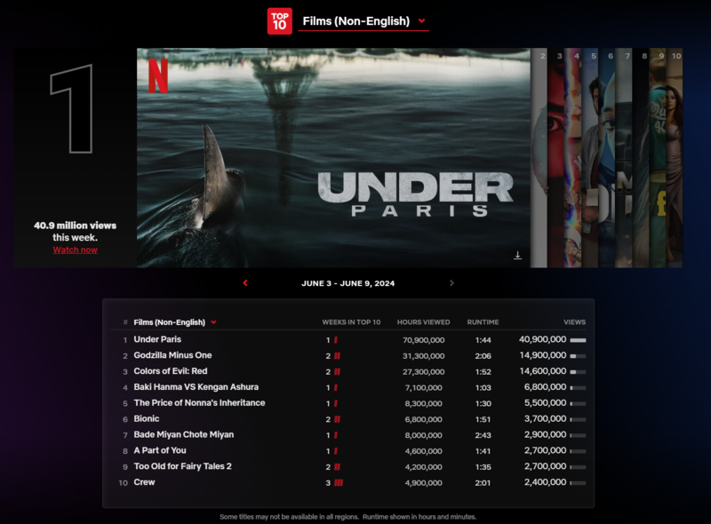Viewport: 711px width, 524px height.
Task: Select The Price of Nonna's Inheritance title
Action: 199,403
